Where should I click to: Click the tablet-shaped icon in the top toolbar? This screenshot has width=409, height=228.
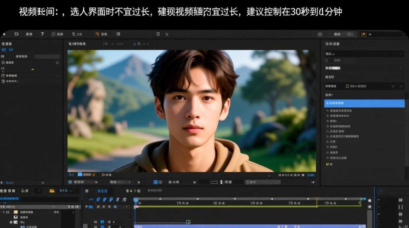tap(158, 34)
